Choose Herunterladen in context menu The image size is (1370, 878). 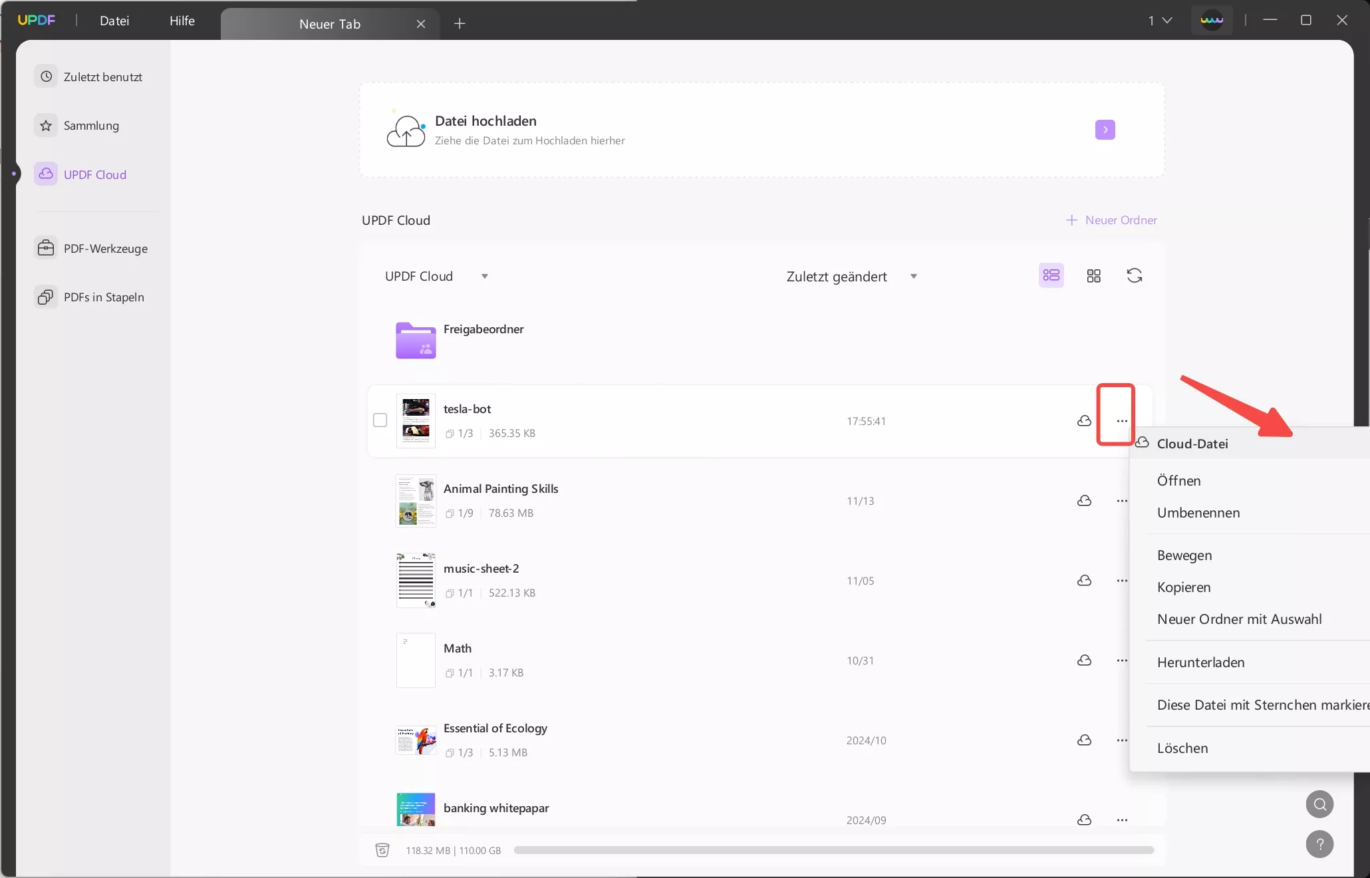[x=1201, y=662]
